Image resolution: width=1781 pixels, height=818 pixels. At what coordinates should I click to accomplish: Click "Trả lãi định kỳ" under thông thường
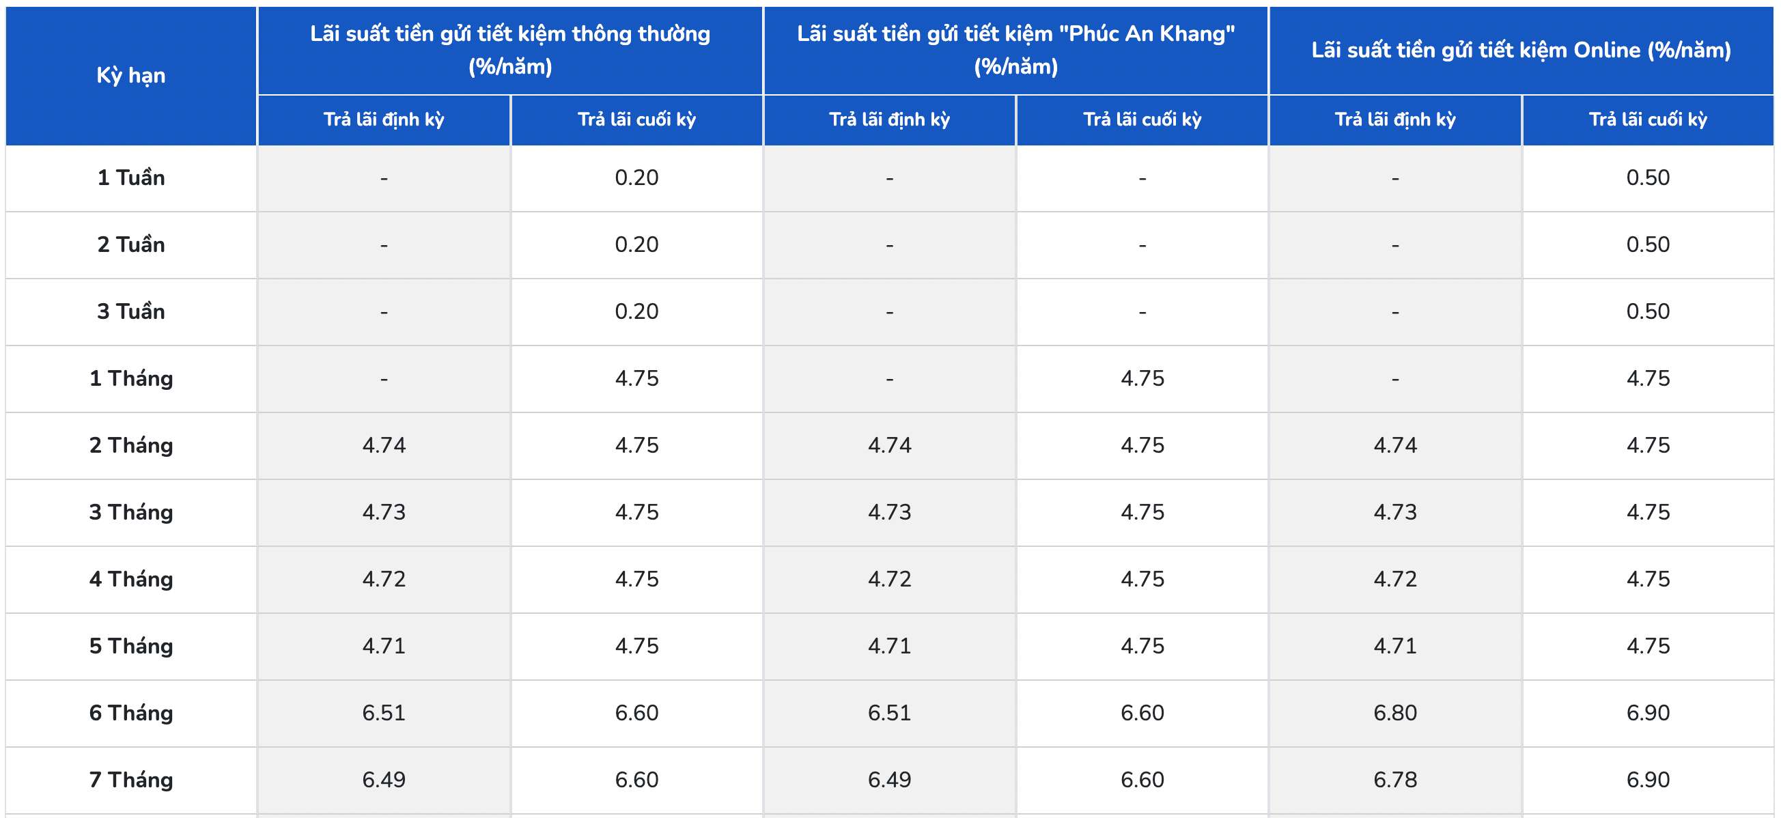tap(384, 119)
